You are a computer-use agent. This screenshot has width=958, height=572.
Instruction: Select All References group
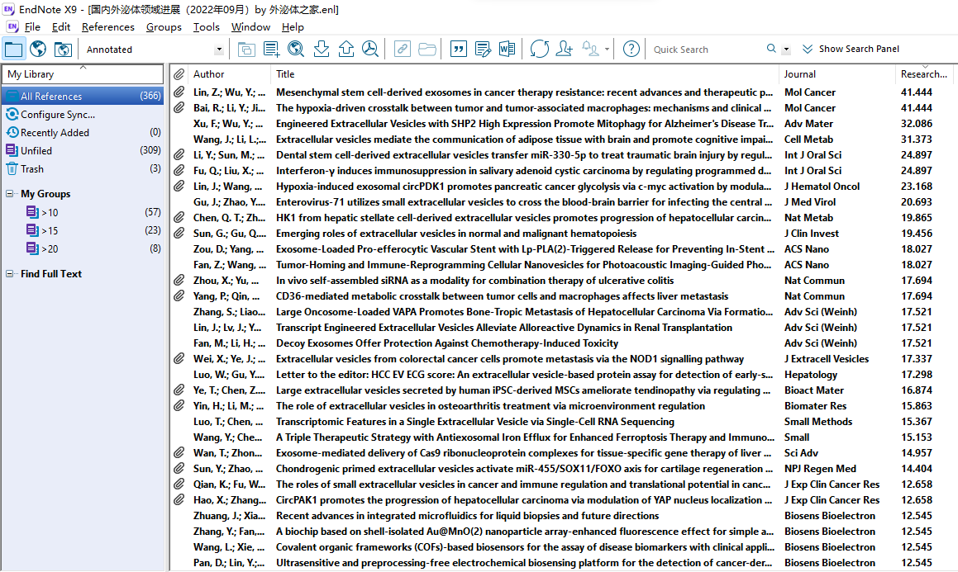83,96
